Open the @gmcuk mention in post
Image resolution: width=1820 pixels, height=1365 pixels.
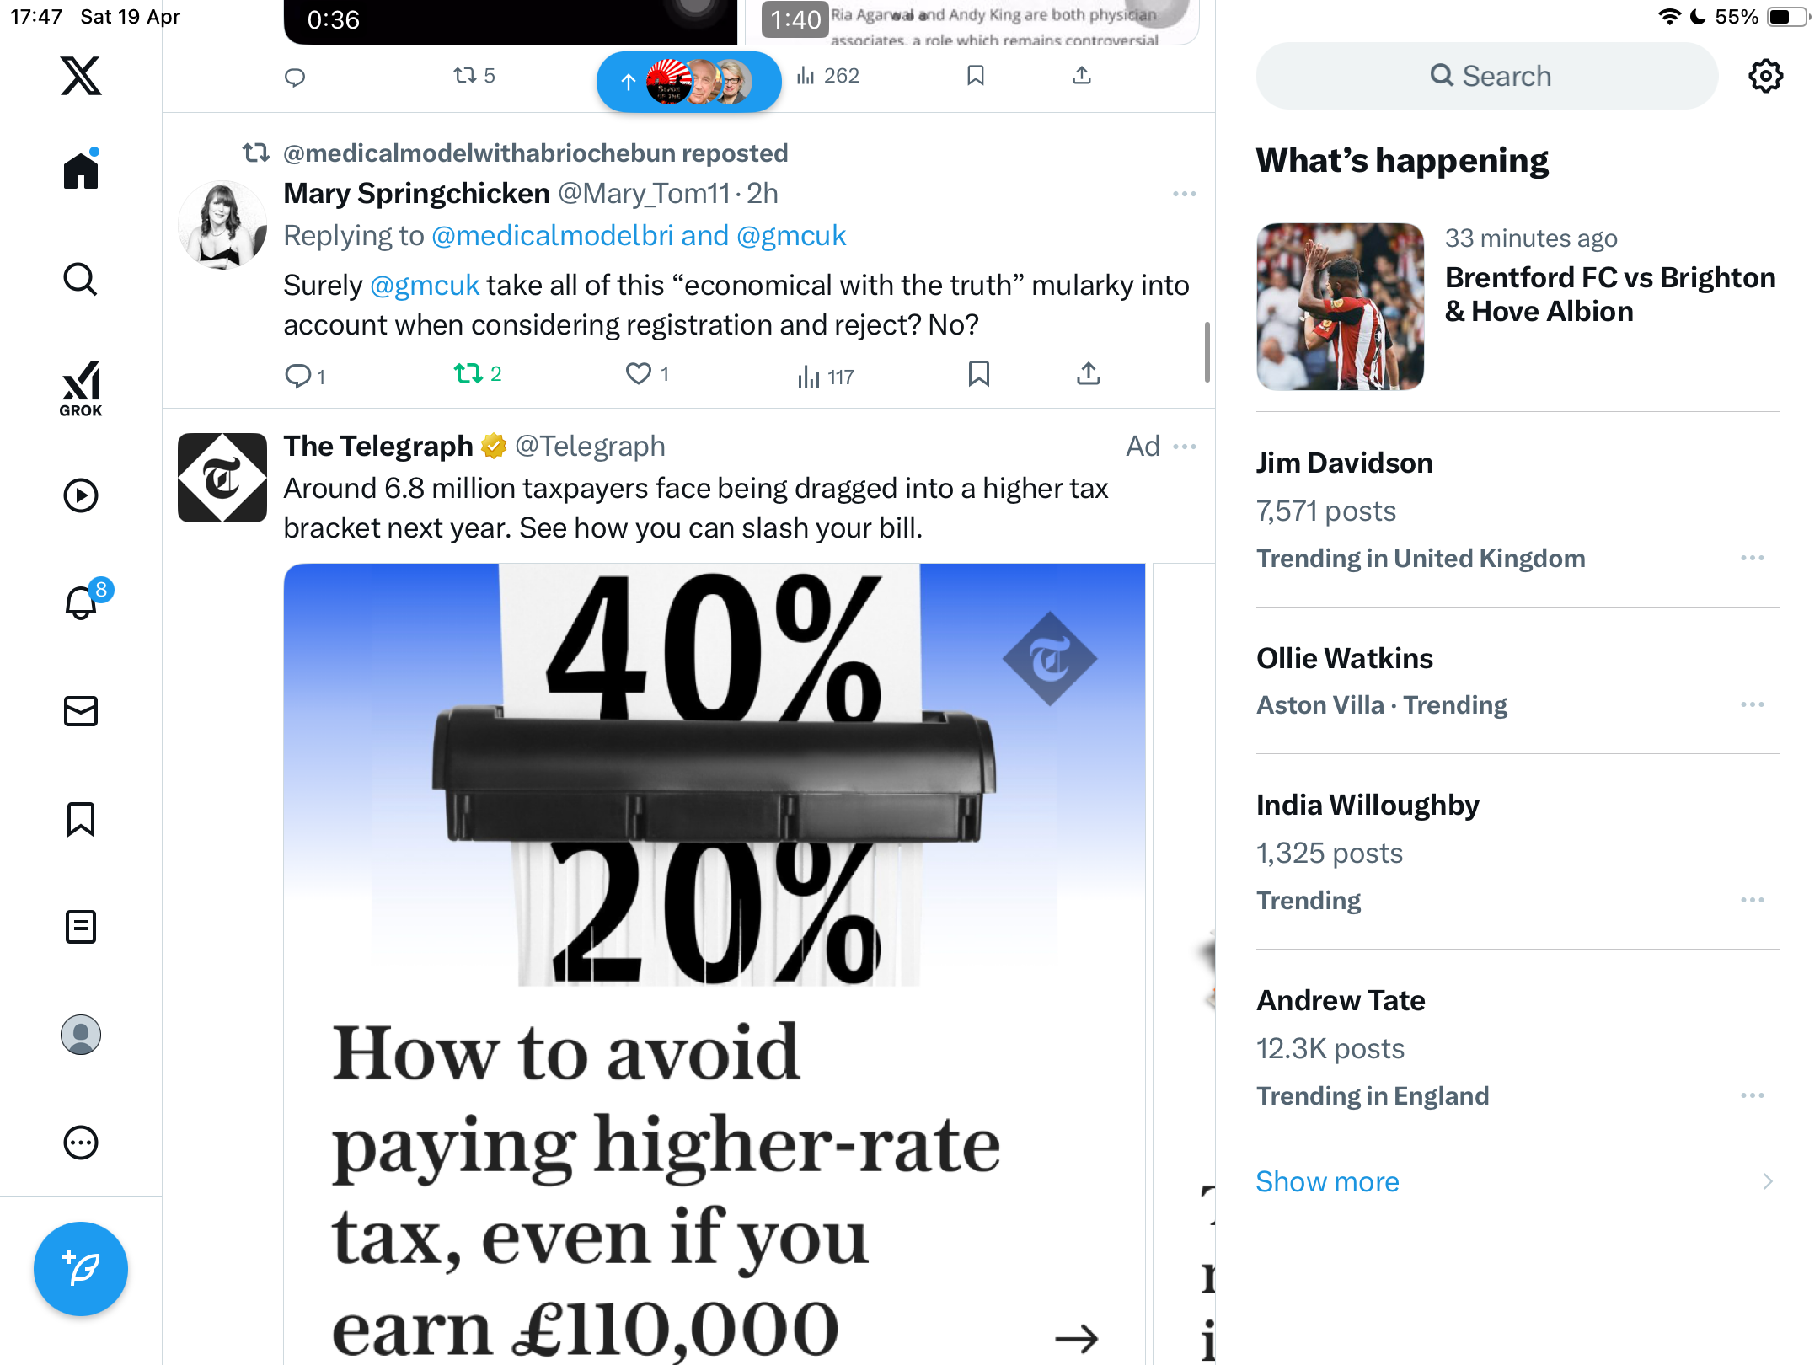[x=425, y=286]
